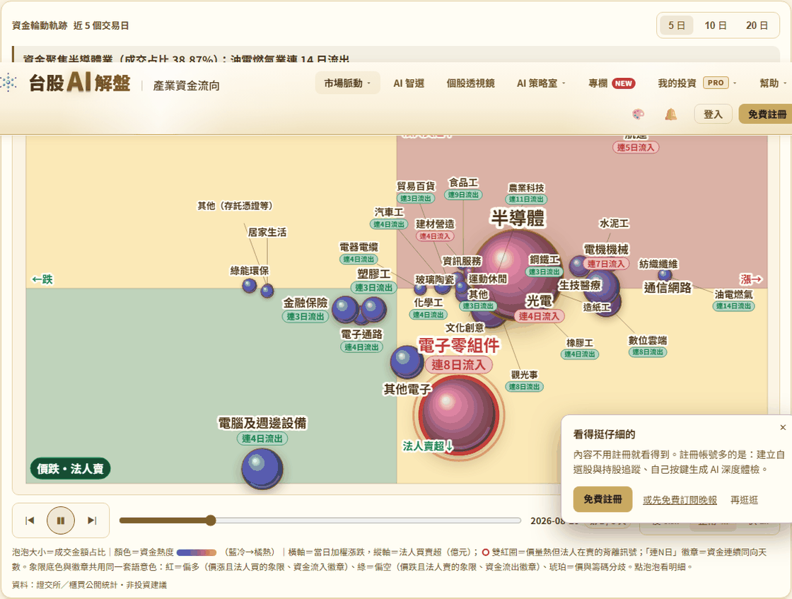Click the 水泥工 label
The image size is (792, 599).
tap(614, 223)
